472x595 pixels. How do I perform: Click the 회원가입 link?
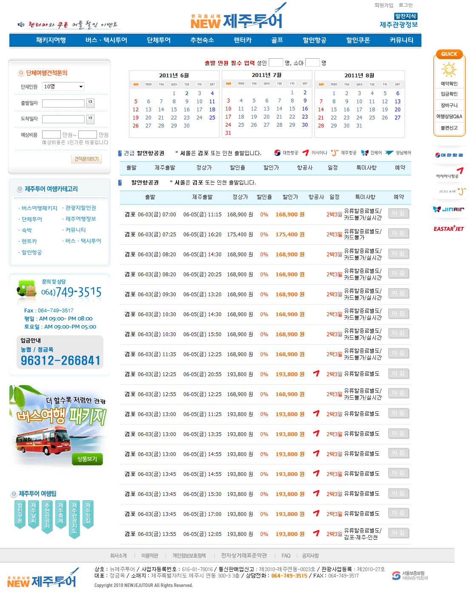pos(384,5)
